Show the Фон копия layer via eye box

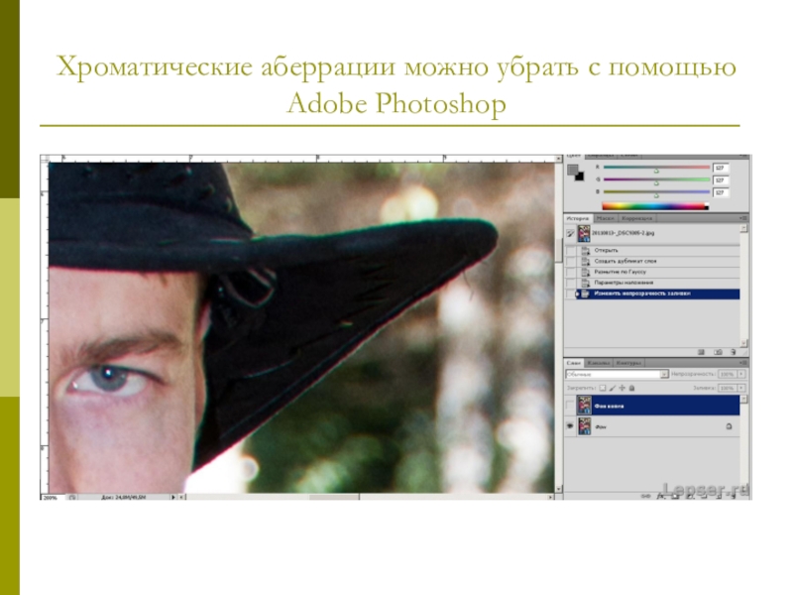point(570,405)
